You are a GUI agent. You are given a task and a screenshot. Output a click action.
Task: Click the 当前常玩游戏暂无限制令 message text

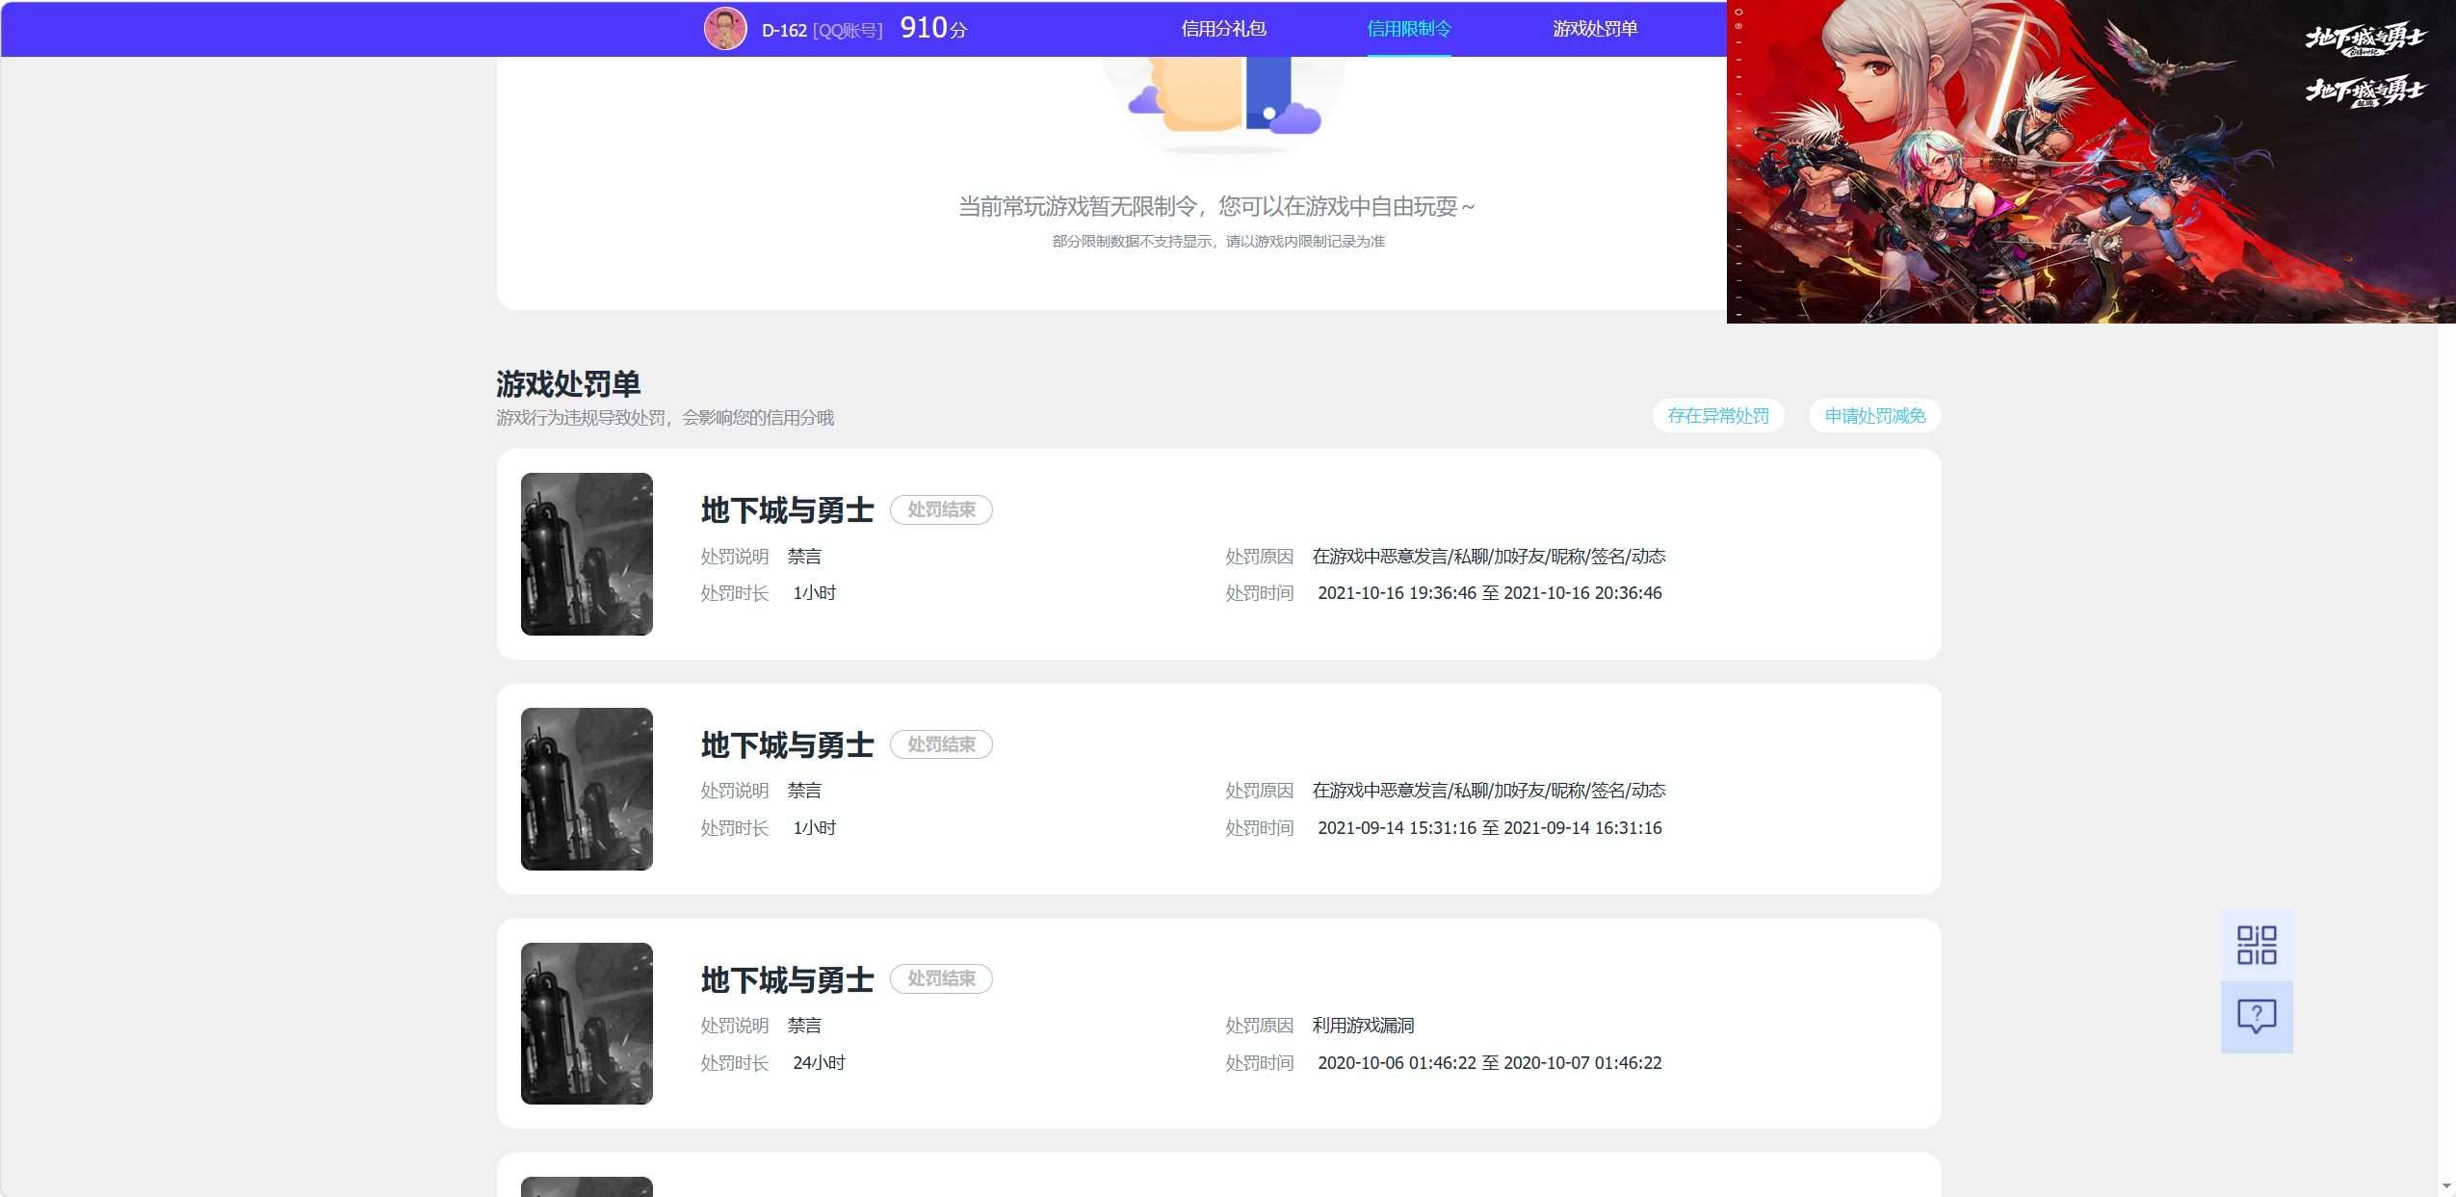(1217, 206)
